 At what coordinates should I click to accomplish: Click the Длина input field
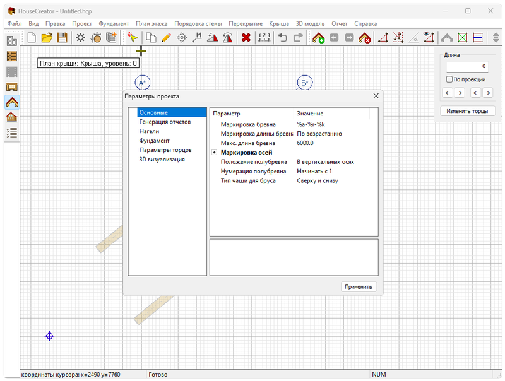click(x=467, y=66)
